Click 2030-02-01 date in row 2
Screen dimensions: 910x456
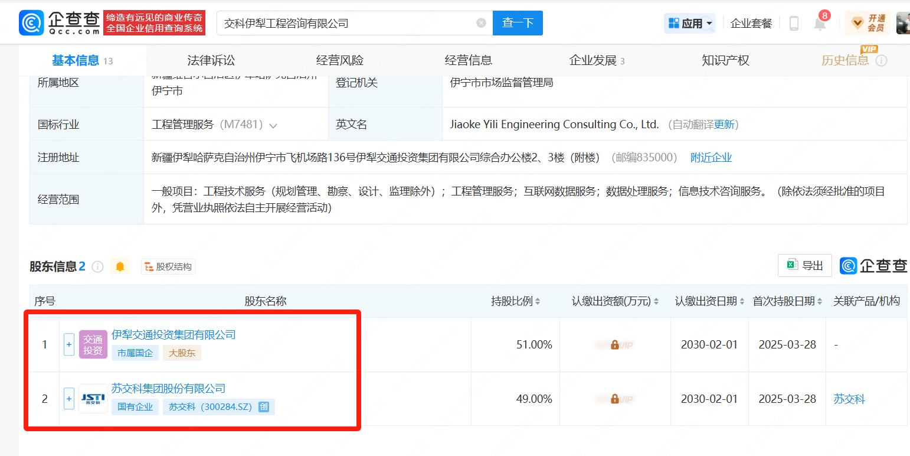pyautogui.click(x=709, y=399)
